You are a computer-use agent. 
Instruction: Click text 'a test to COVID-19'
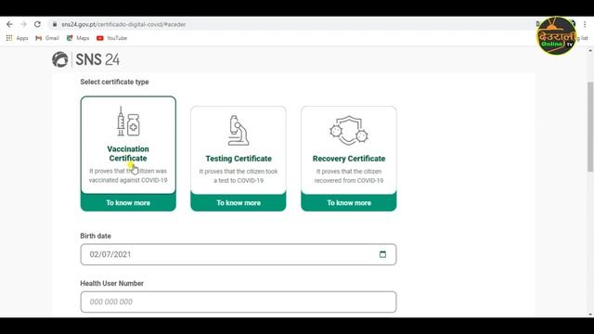point(239,181)
